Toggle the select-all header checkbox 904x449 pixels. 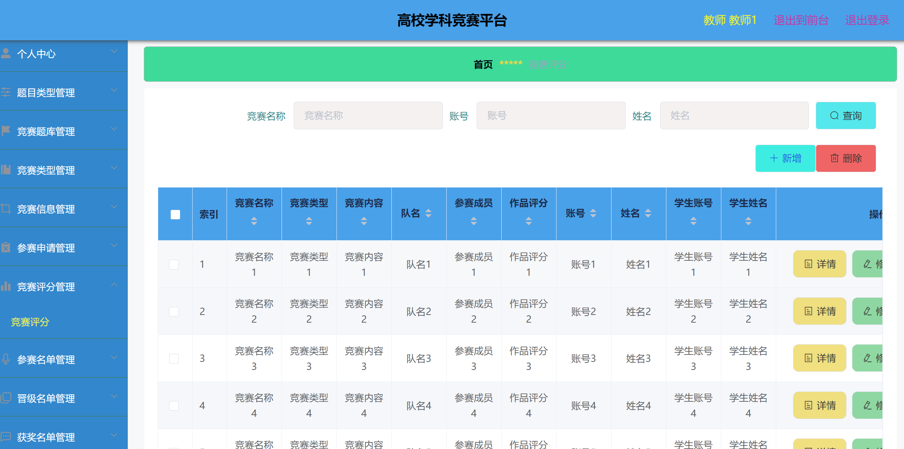tap(175, 214)
